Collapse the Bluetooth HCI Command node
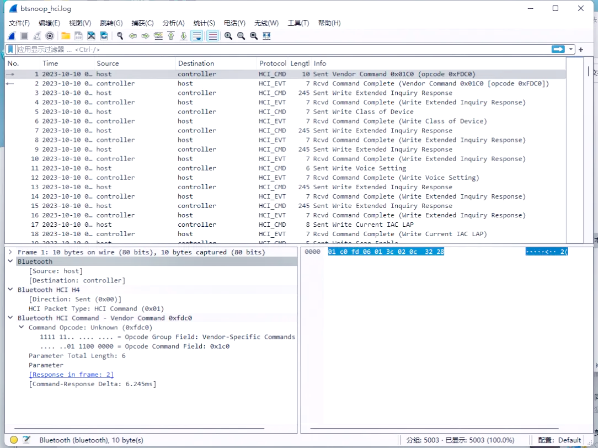598x448 pixels. pos(10,318)
